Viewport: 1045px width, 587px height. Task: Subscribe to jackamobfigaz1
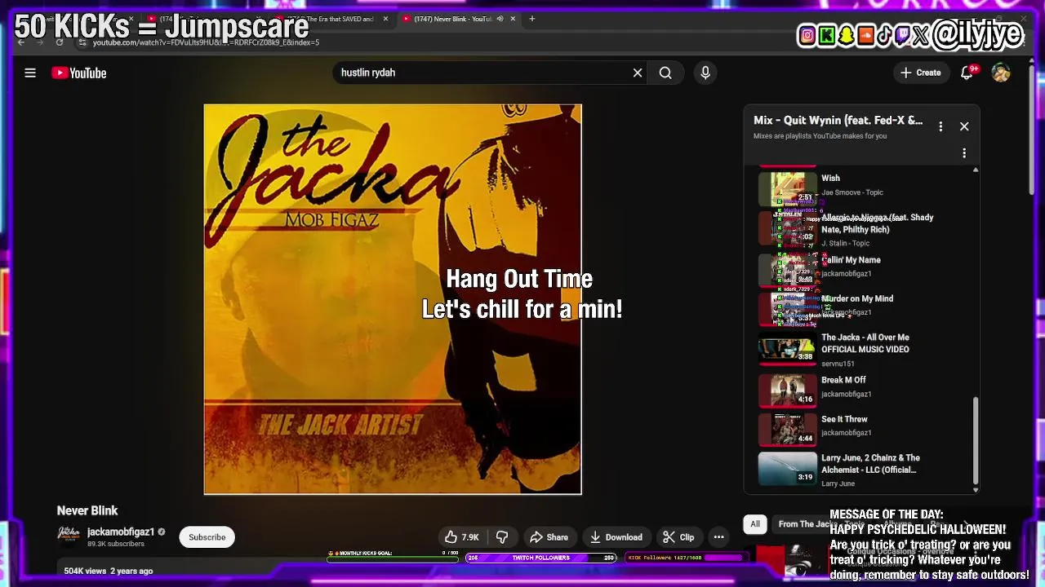tap(207, 537)
